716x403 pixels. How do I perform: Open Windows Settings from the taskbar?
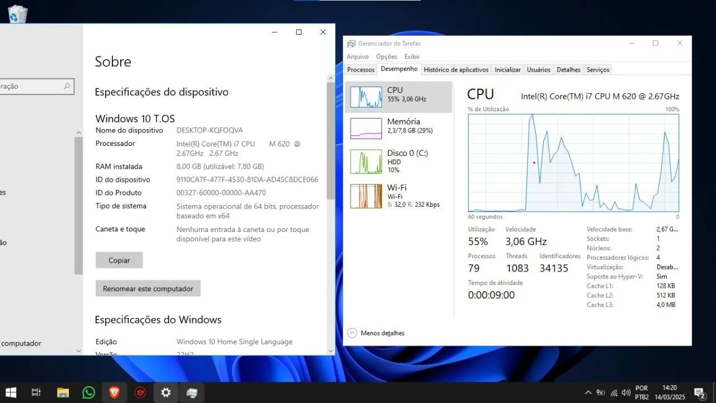point(166,392)
